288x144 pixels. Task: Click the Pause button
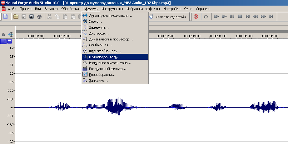(x=232, y=16)
